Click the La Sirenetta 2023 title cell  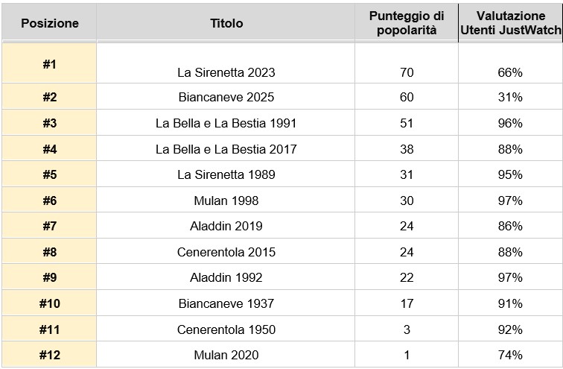pos(226,63)
